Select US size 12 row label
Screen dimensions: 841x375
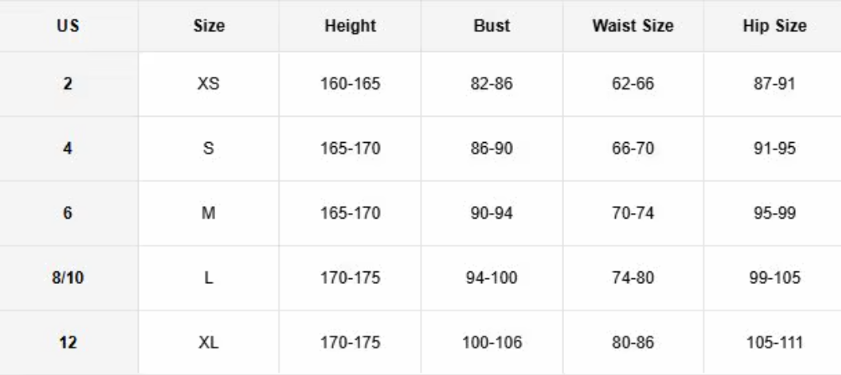pos(68,342)
